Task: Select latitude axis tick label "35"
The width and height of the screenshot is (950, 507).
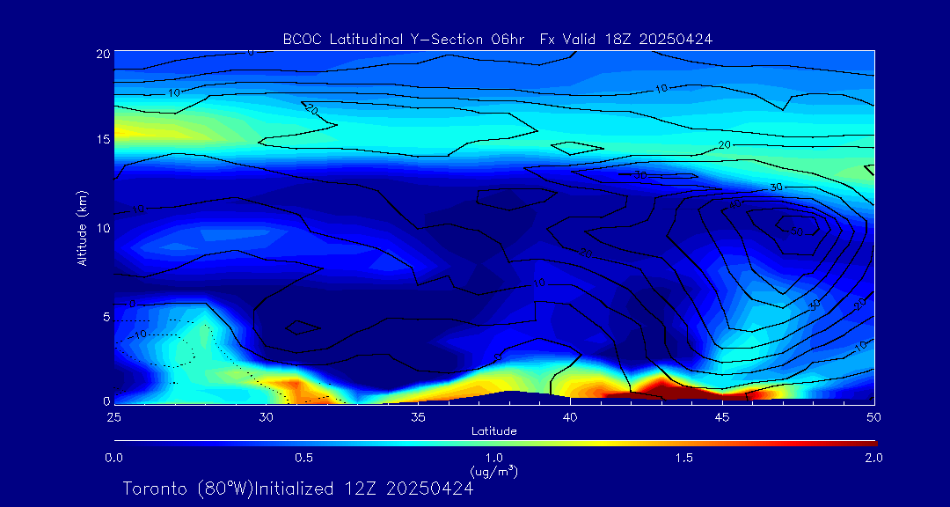Action: [x=418, y=417]
